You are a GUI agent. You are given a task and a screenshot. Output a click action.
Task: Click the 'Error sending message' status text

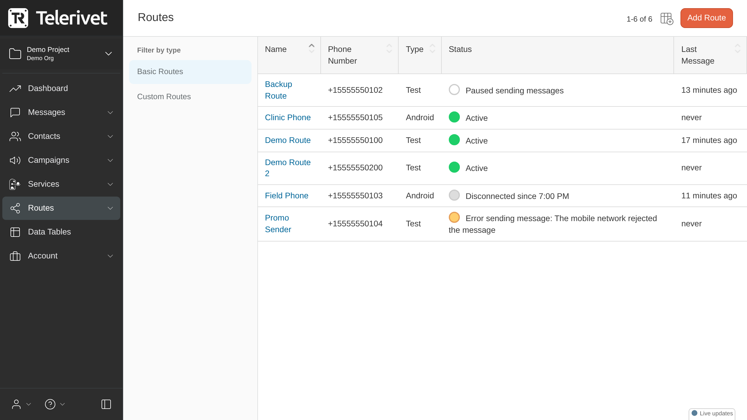pyautogui.click(x=553, y=224)
